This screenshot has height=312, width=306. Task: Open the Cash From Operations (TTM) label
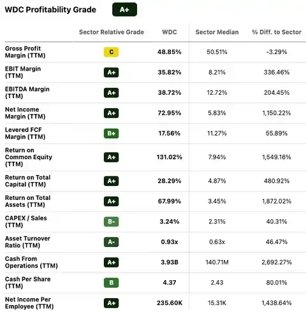point(31,262)
